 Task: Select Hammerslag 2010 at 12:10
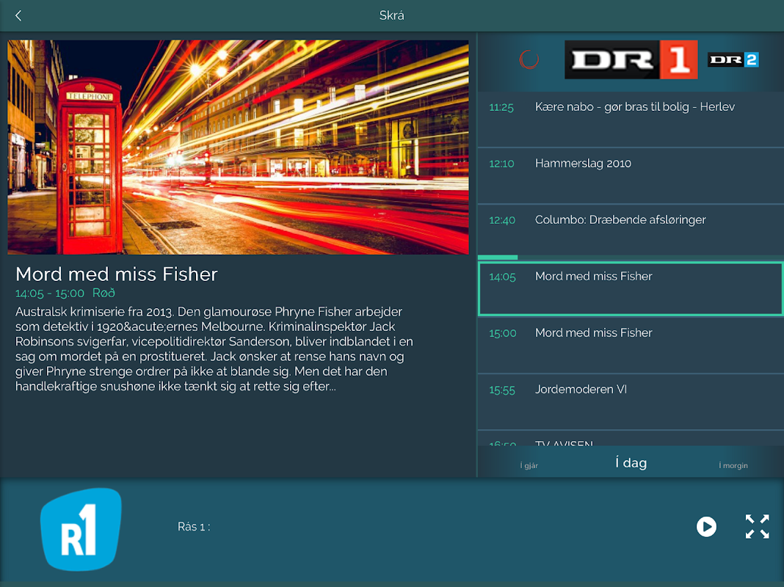(x=631, y=176)
